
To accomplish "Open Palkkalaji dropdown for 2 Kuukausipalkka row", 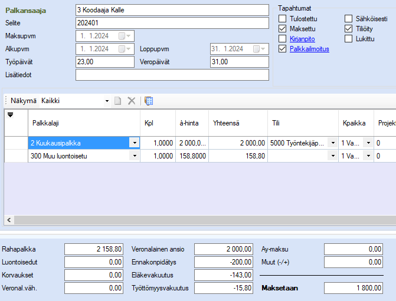I will click(135, 143).
